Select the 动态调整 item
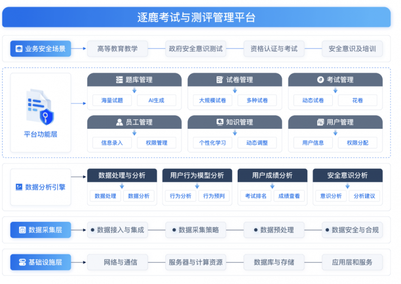Viewport: 401px width, 284px height. click(257, 143)
